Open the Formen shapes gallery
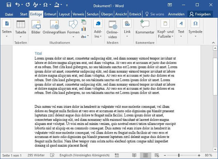 pyautogui.click(x=73, y=29)
